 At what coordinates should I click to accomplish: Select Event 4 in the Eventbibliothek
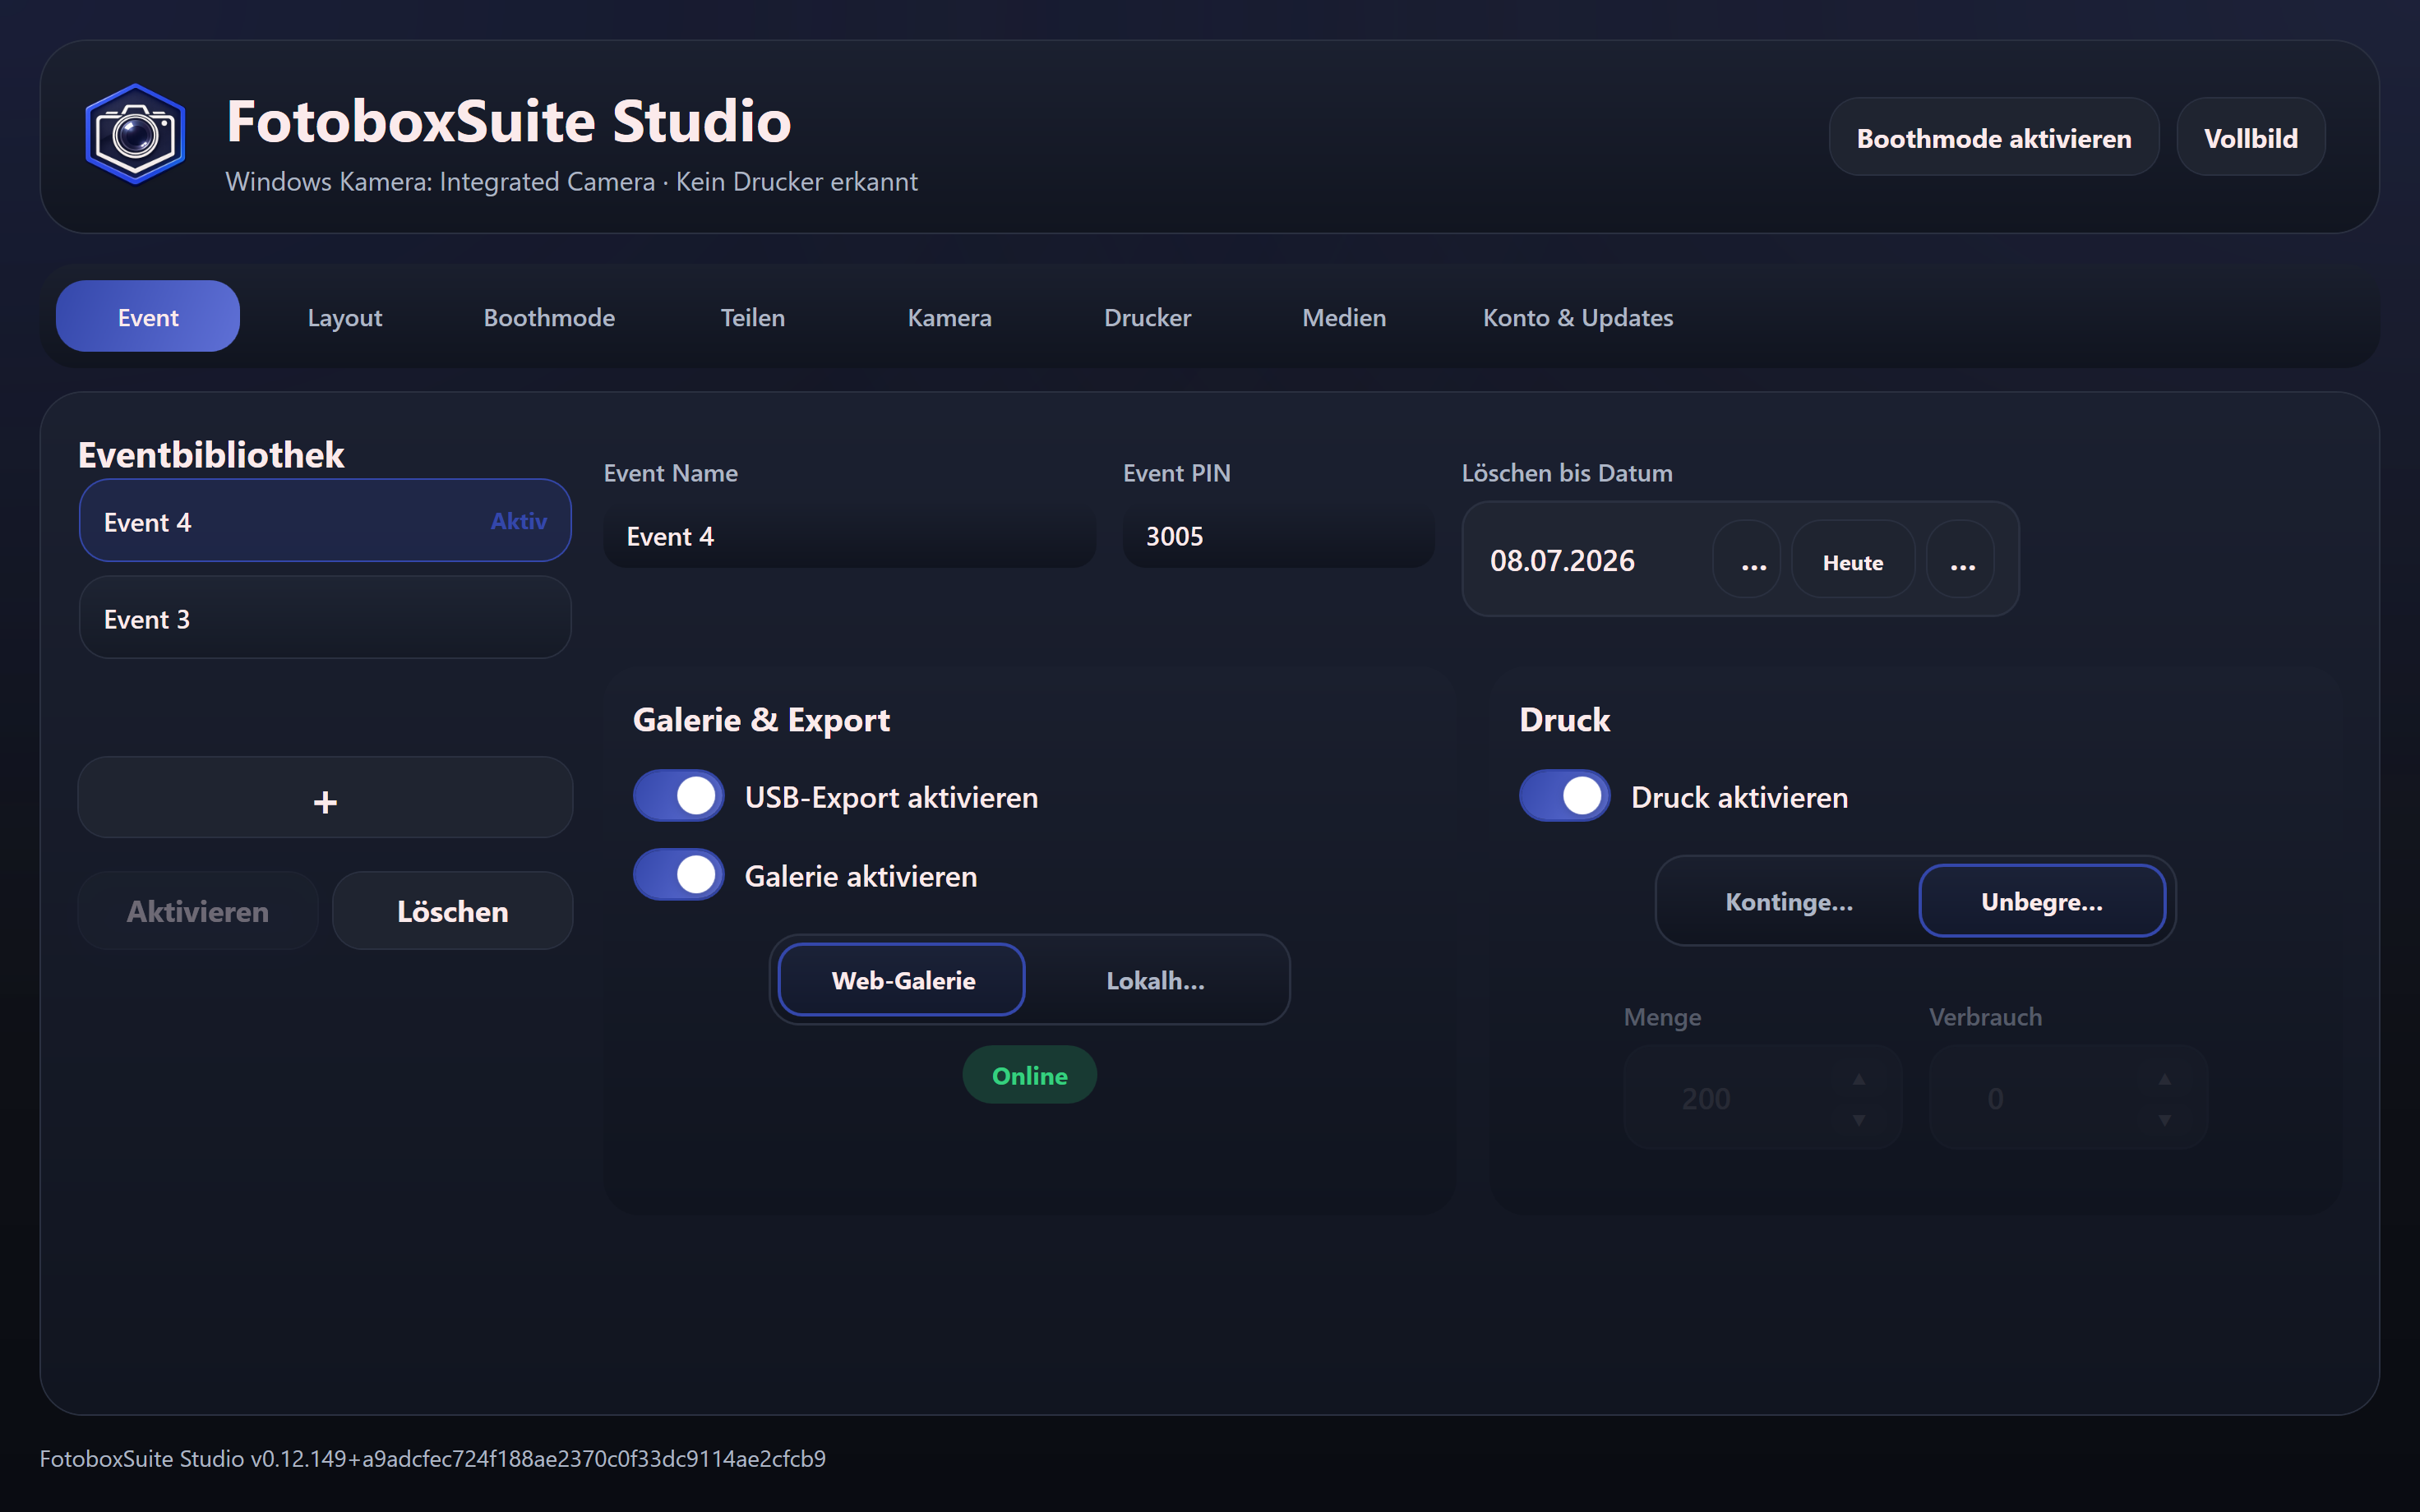325,521
